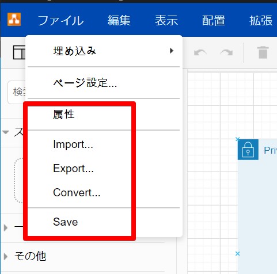Open the 配置 menu
The image size is (277, 274).
214,20
